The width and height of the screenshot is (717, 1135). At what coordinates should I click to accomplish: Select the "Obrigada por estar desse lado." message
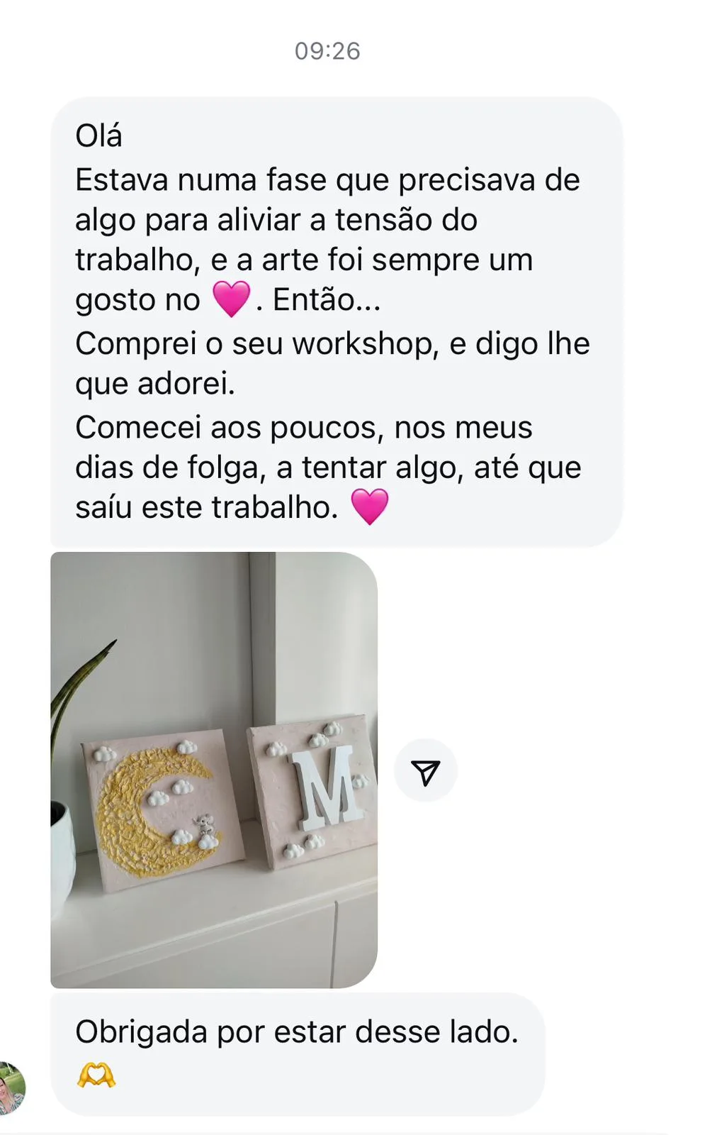tap(297, 1032)
